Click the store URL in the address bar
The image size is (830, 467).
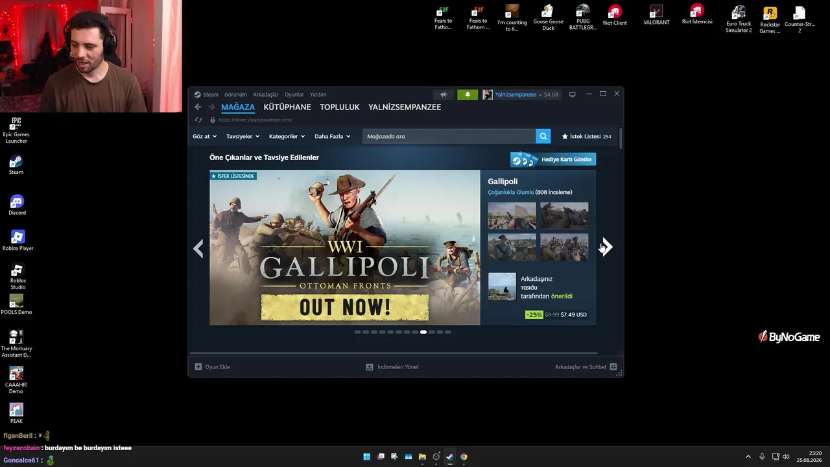click(255, 120)
